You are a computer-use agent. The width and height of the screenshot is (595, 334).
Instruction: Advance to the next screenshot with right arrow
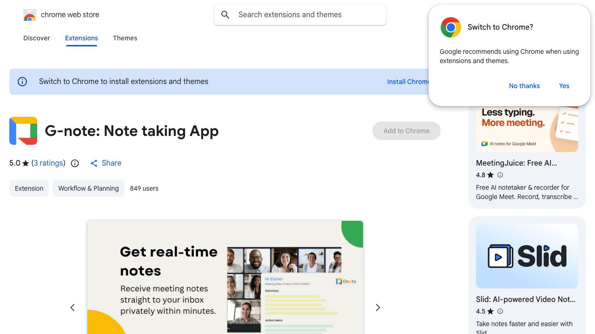tap(378, 308)
